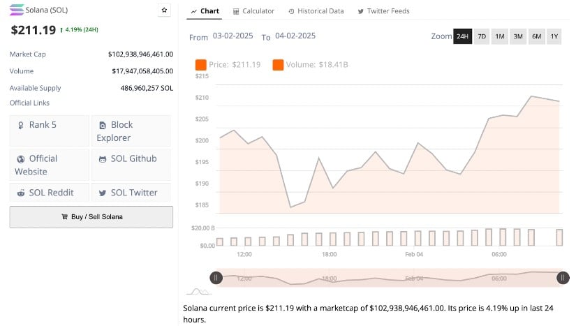
Task: Click the Solana logo icon
Action: click(16, 10)
